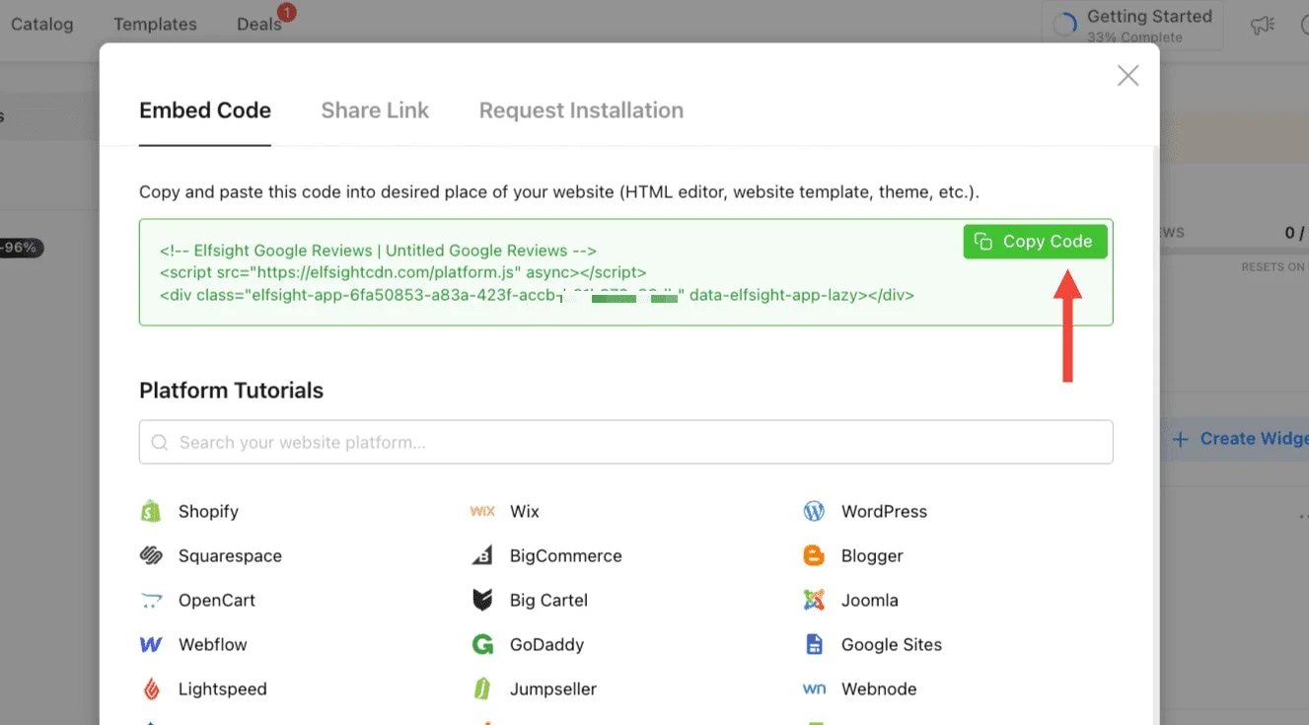Select the Embed Code tab
The height and width of the screenshot is (725, 1309).
click(205, 110)
